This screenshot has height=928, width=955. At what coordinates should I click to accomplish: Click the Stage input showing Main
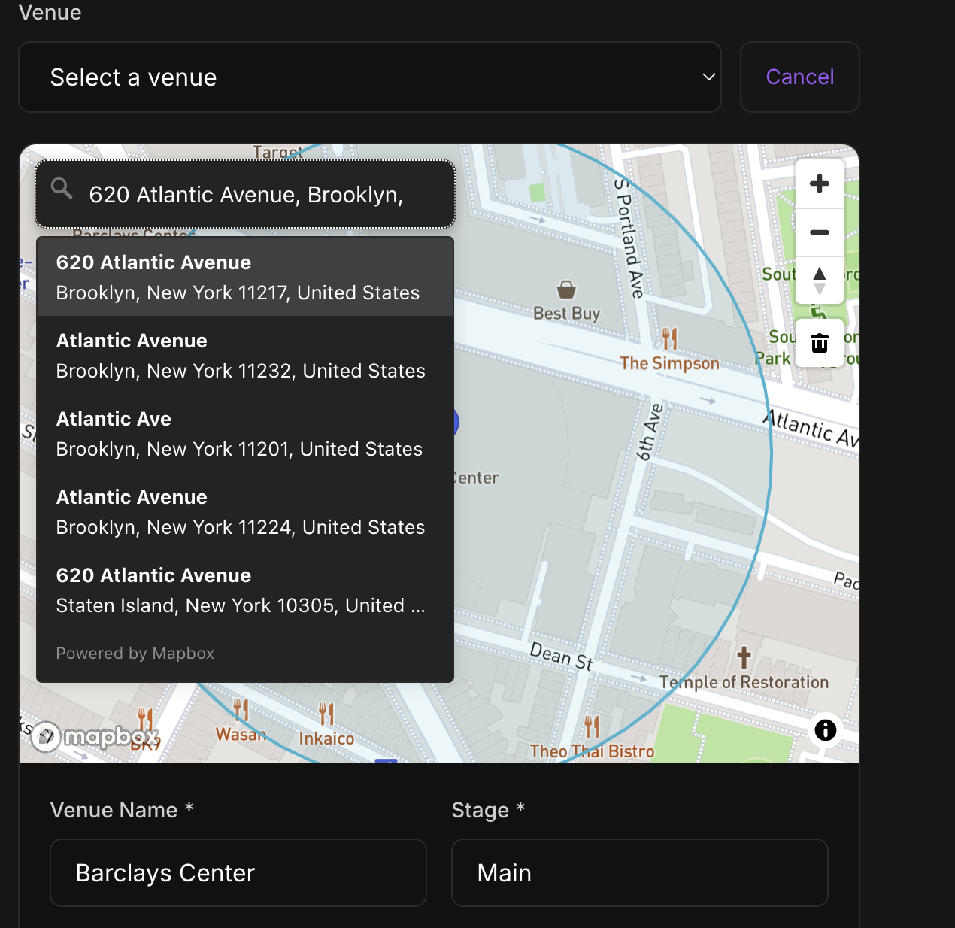(x=639, y=872)
